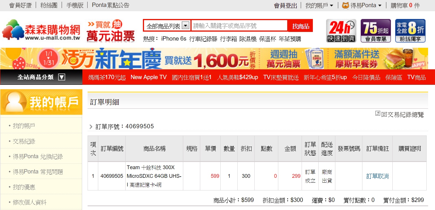Screen dimensions: 435x210
Task: Select 修改個人資料 in sidebar
Action: [x=29, y=202]
